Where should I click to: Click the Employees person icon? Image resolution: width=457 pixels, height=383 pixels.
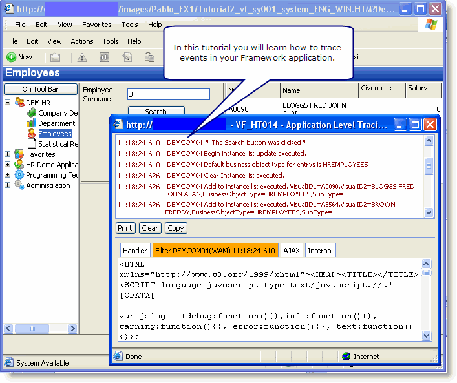pos(32,133)
